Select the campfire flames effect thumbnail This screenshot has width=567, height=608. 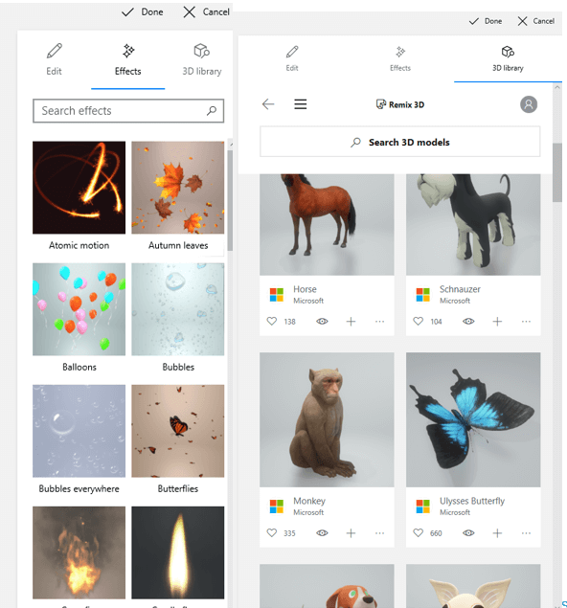79,552
